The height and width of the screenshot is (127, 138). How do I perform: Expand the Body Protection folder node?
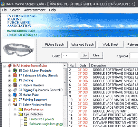(15, 110)
